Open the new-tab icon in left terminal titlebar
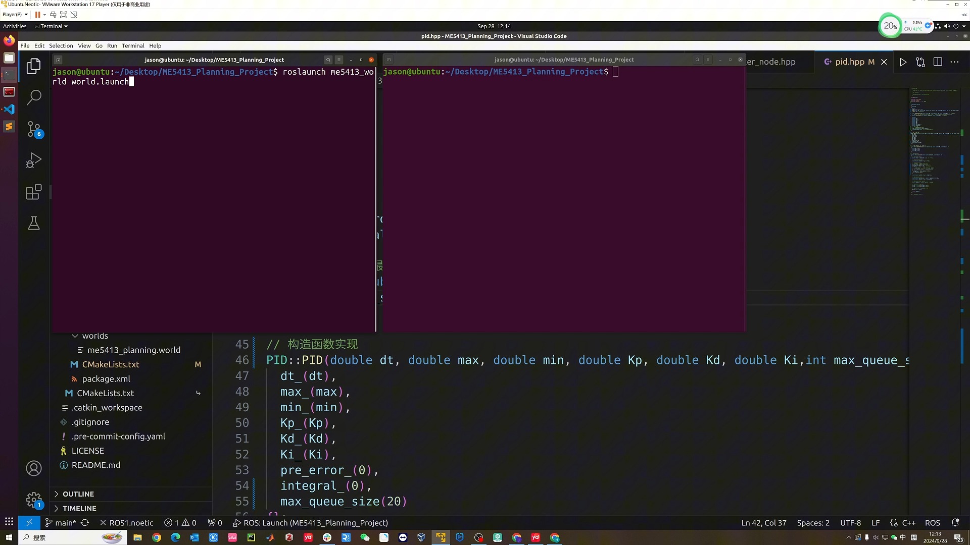970x545 pixels. click(58, 60)
